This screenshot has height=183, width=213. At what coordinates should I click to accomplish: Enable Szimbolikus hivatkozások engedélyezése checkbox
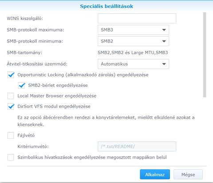tap(11, 157)
